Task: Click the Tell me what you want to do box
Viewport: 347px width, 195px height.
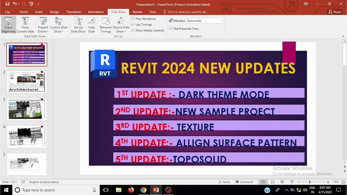Action: 186,12
